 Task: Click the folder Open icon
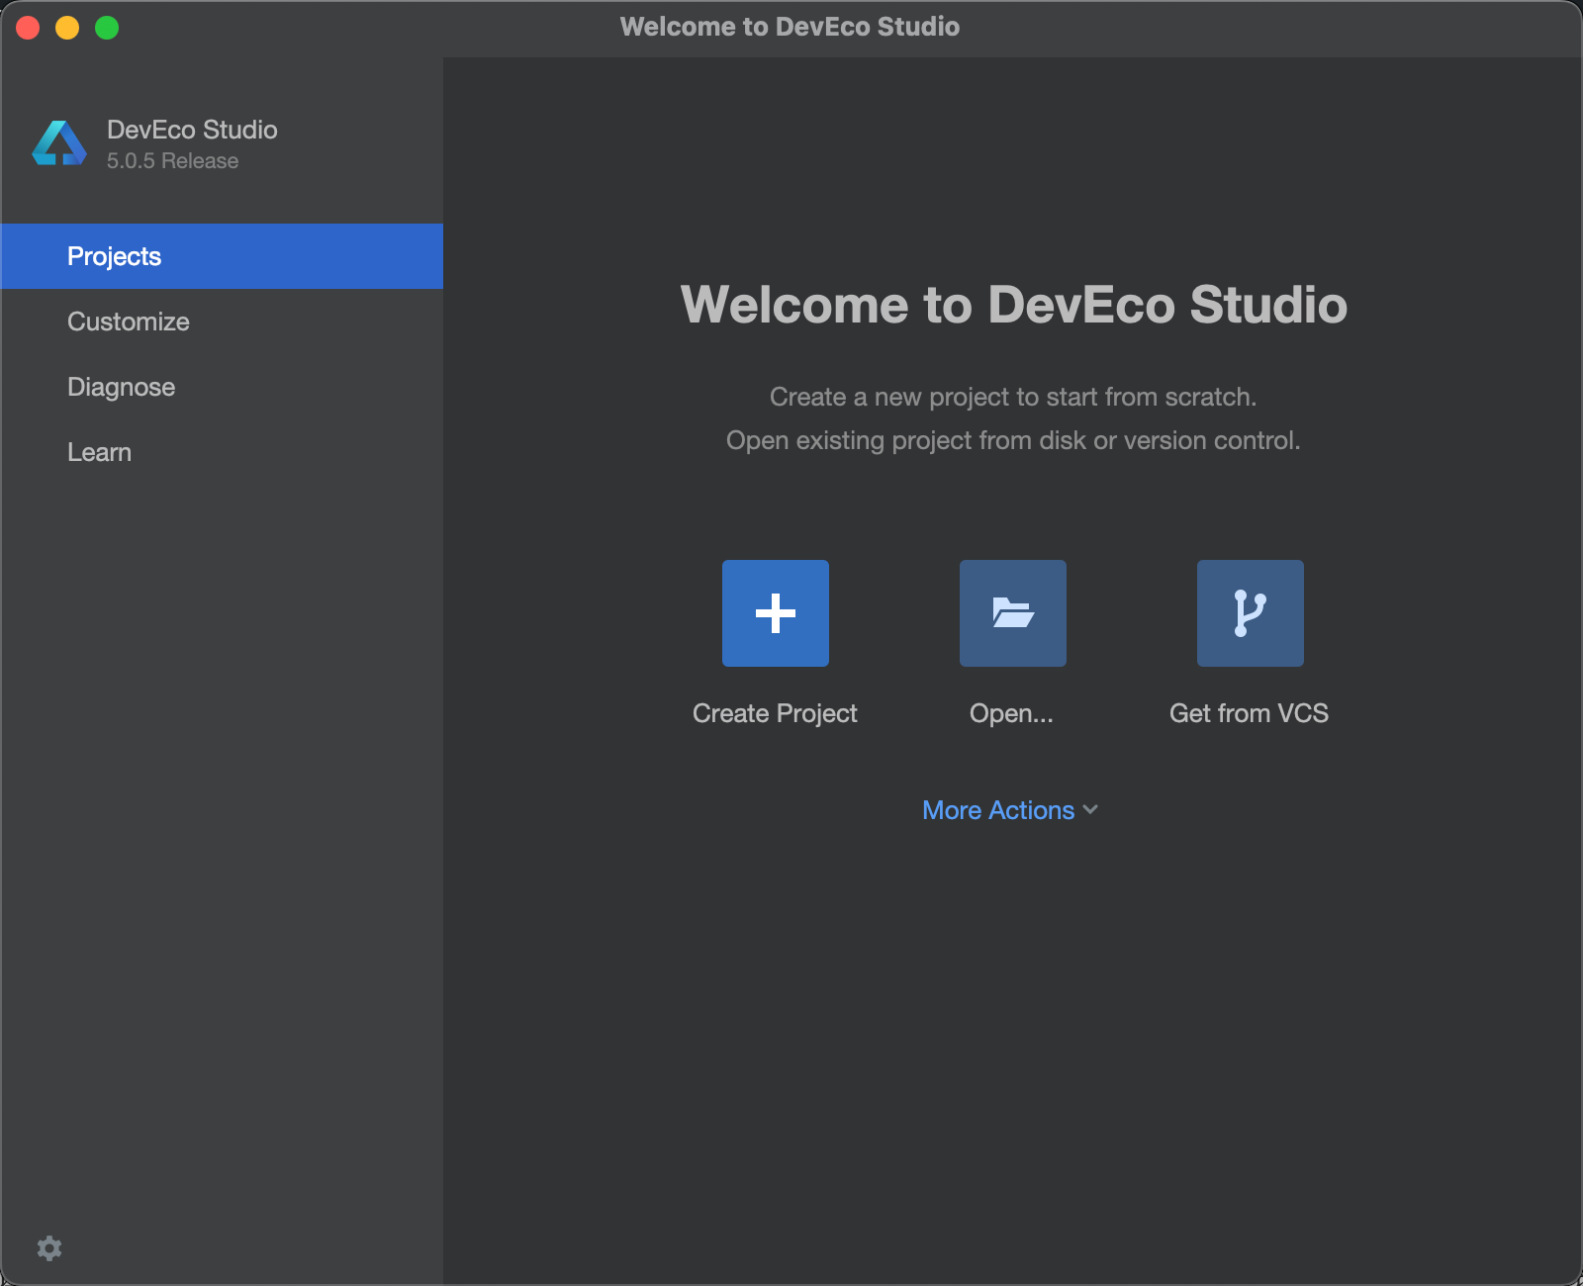click(1012, 613)
